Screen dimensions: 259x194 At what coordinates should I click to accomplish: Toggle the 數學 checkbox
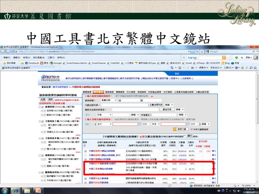(x=45, y=115)
